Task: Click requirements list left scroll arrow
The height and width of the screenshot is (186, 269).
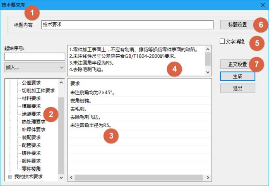Action: point(71,178)
